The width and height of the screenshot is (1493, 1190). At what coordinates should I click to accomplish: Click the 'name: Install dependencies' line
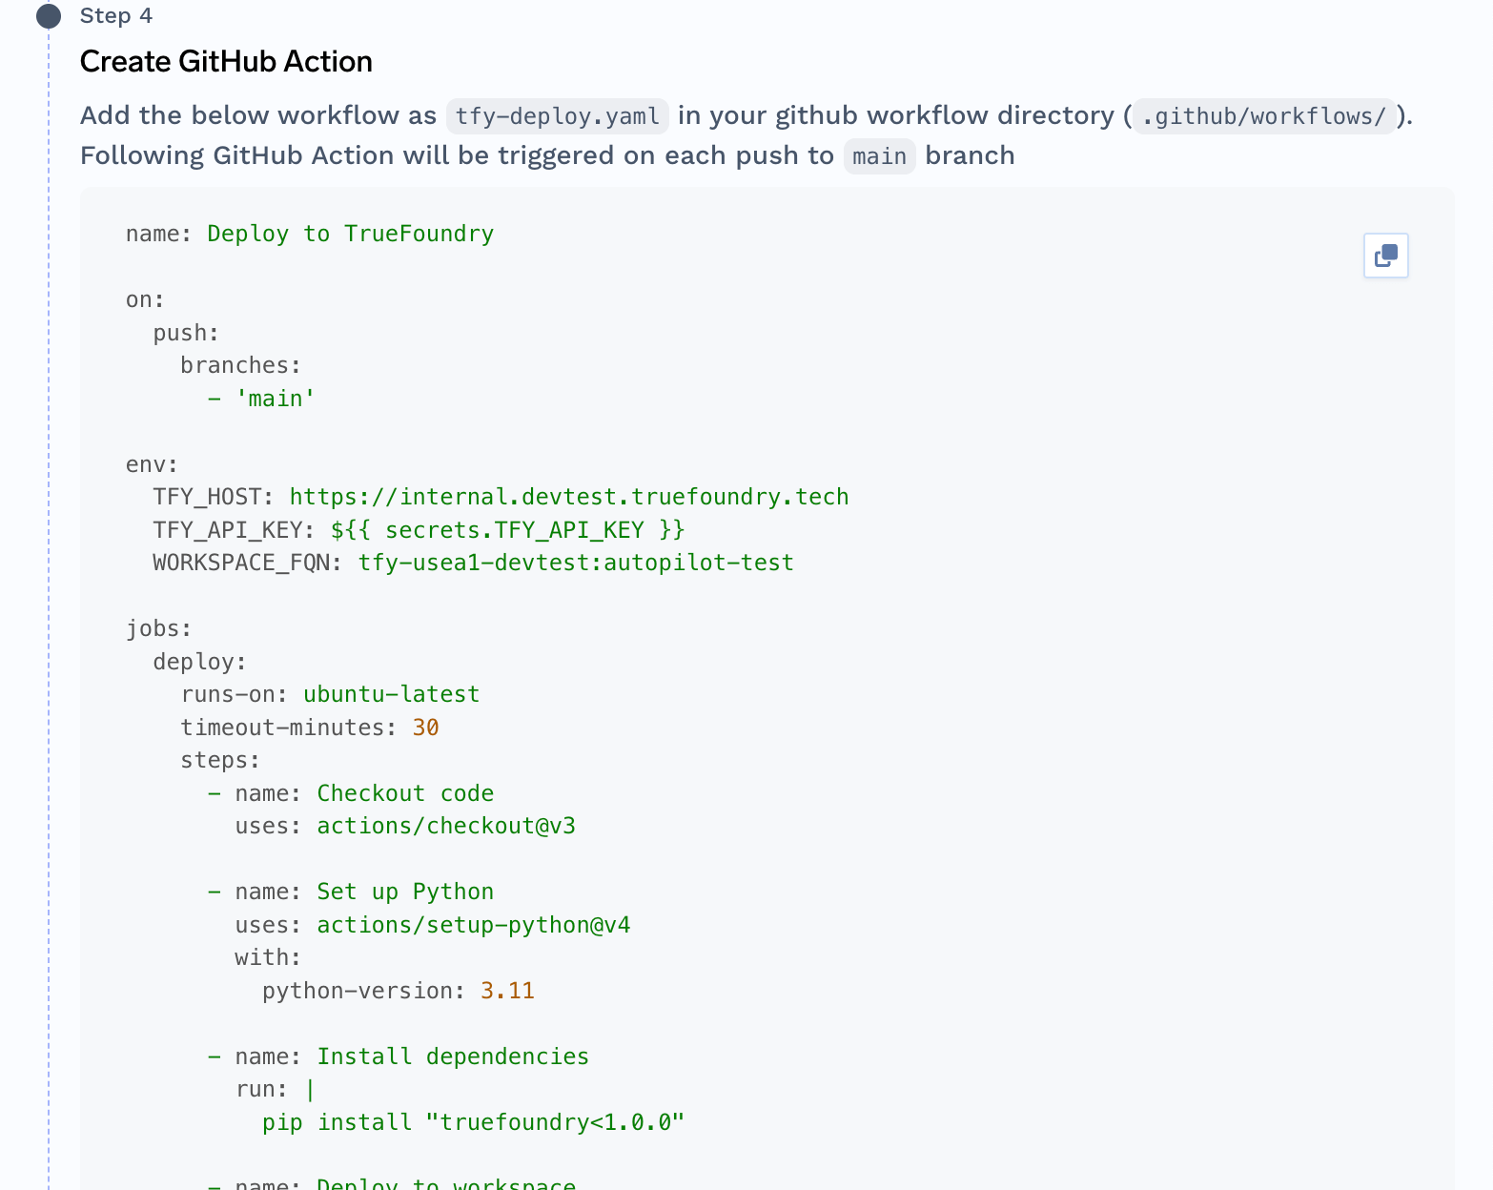coord(399,1057)
